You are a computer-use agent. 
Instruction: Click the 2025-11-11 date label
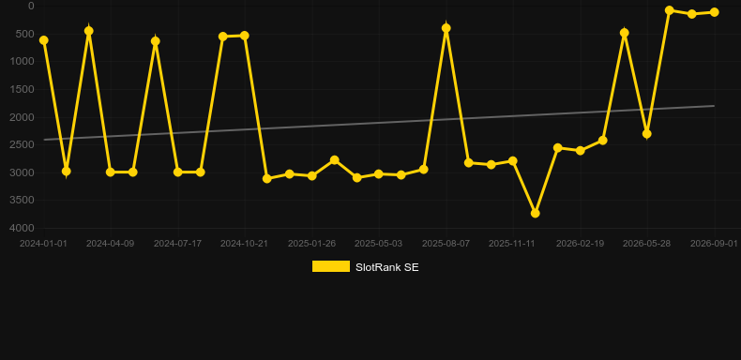(512, 244)
